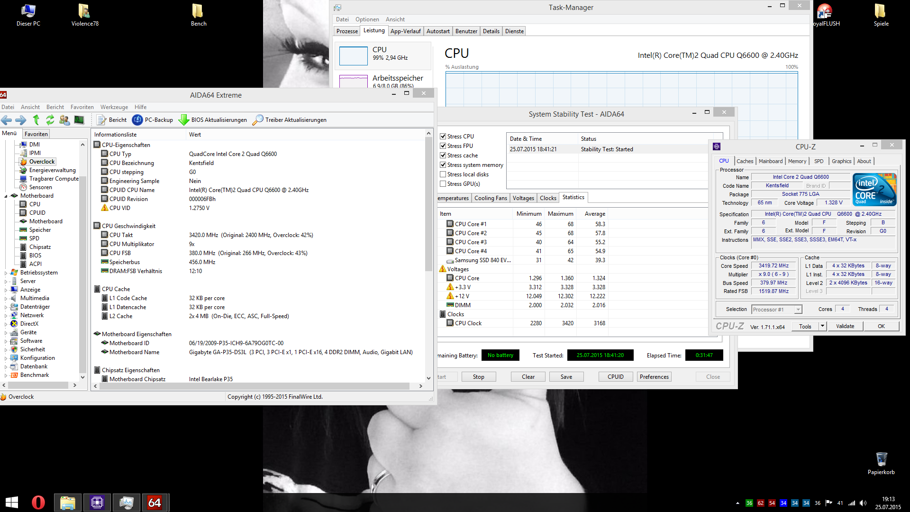Open BIOS Aktualisierungen
The width and height of the screenshot is (910, 512).
point(213,120)
